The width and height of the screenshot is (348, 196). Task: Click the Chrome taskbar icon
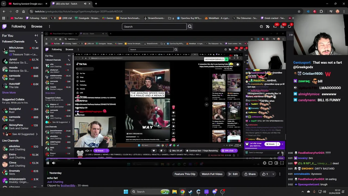pyautogui.click(x=182, y=192)
